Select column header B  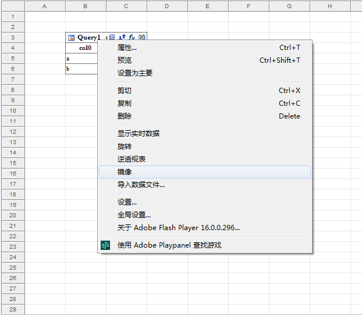tap(86, 6)
